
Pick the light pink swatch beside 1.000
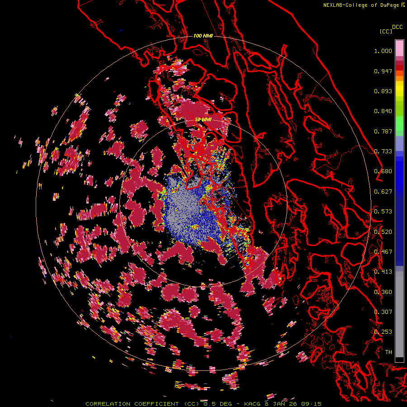(399, 48)
